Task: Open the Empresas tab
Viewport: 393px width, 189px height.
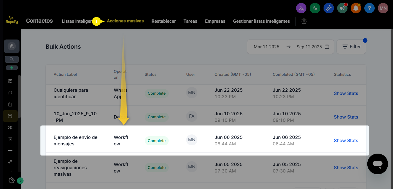Action: [x=215, y=21]
